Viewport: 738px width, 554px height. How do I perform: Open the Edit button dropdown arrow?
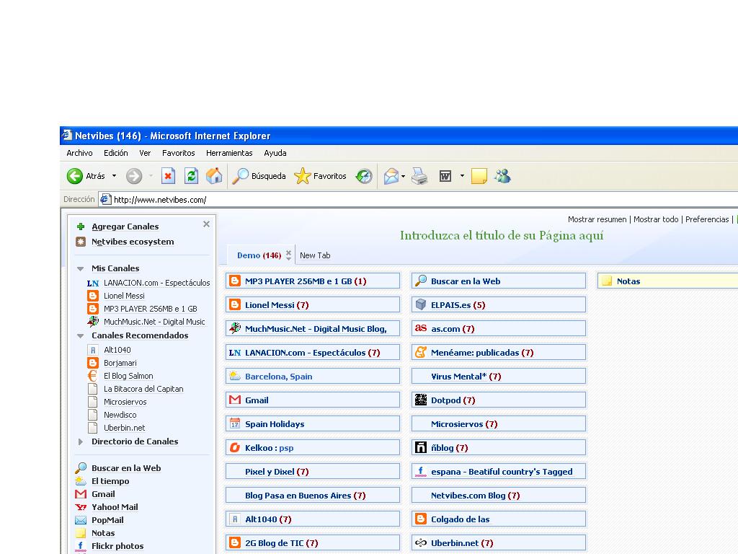pos(462,176)
